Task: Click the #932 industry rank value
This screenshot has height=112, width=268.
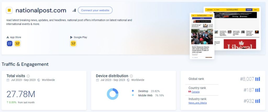Action: pyautogui.click(x=249, y=101)
